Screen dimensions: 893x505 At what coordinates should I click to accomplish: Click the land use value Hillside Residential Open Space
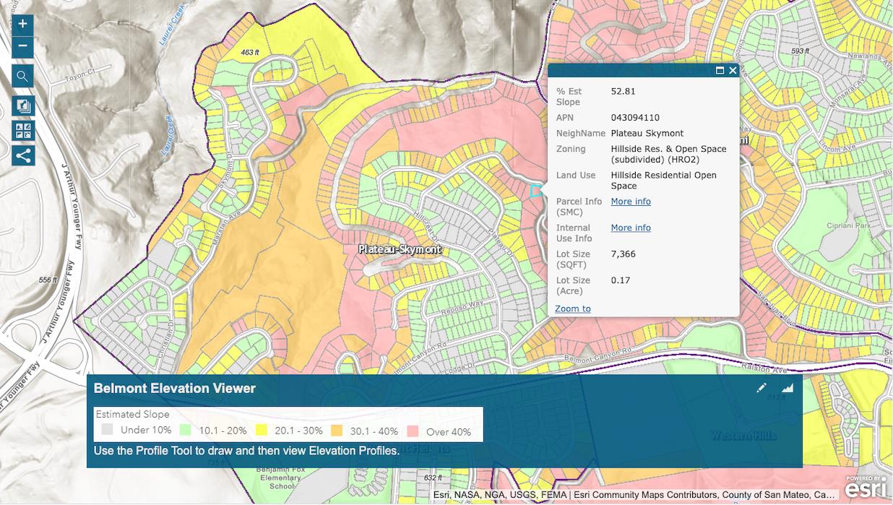point(663,181)
